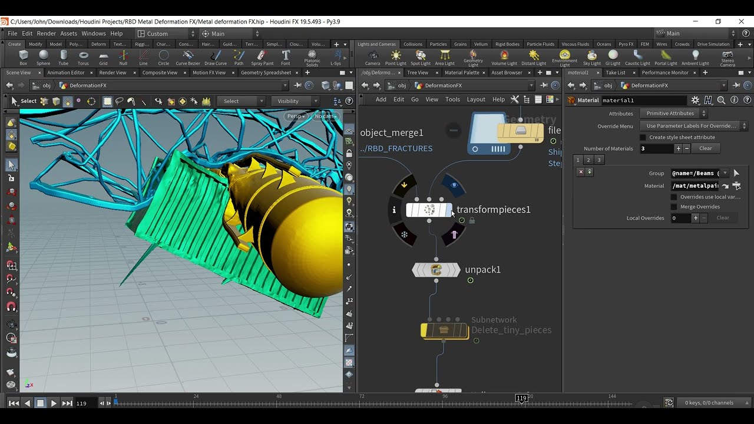Click the node name field material1
This screenshot has width=754, height=424.
644,100
